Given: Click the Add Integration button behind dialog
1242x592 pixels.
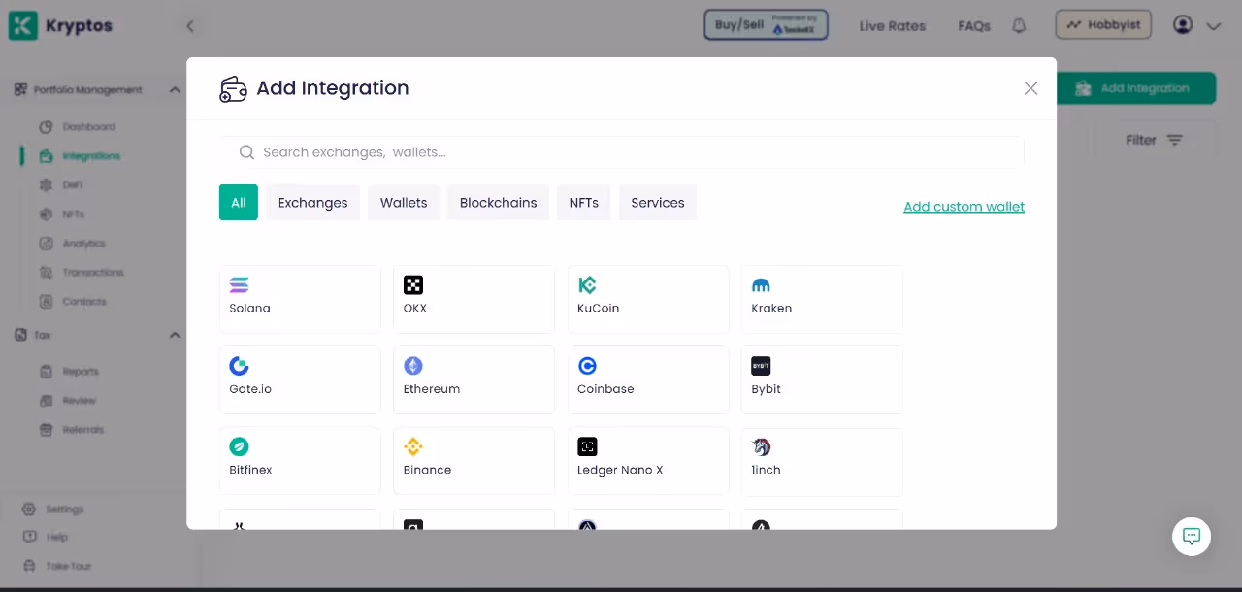Looking at the screenshot, I should click(x=1136, y=88).
